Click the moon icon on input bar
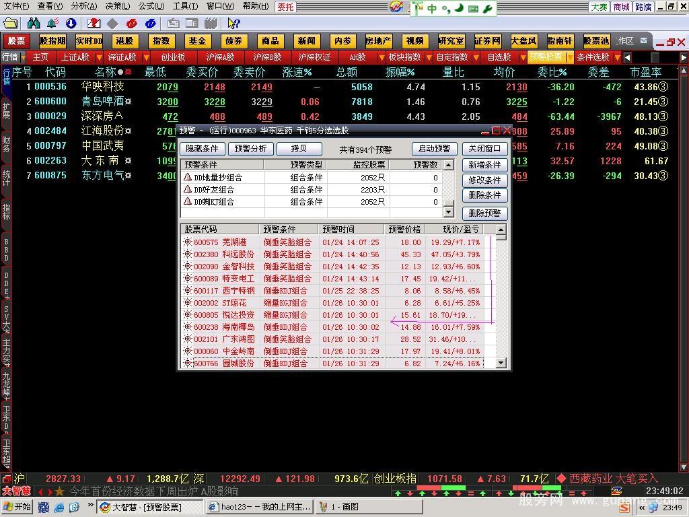The height and width of the screenshot is (517, 689). [459, 8]
